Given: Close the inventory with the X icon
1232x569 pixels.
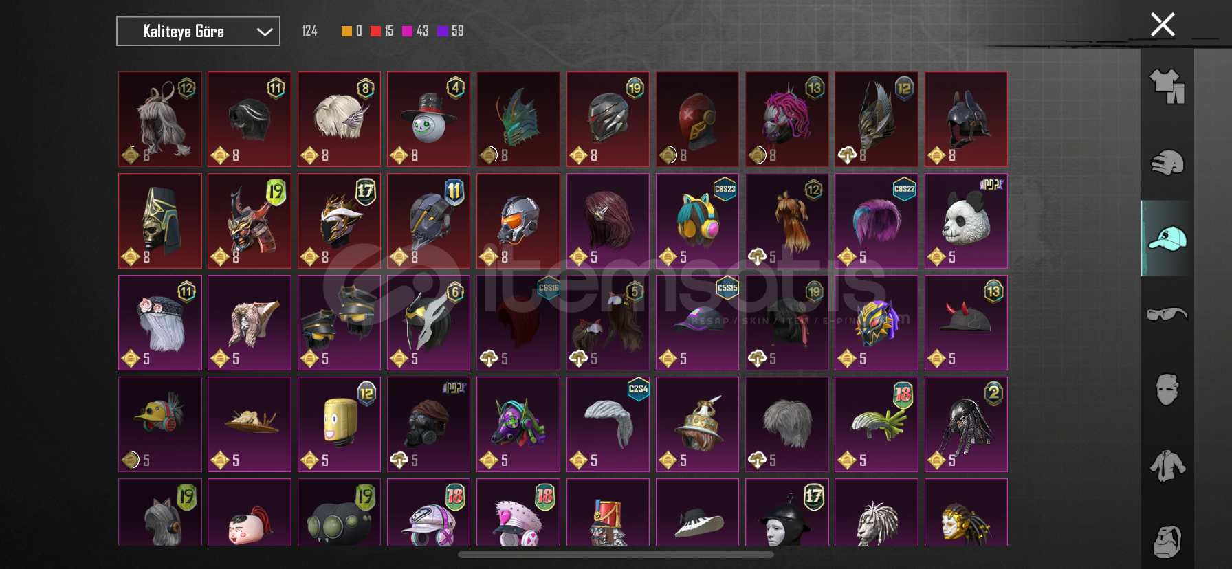Looking at the screenshot, I should pos(1163,25).
